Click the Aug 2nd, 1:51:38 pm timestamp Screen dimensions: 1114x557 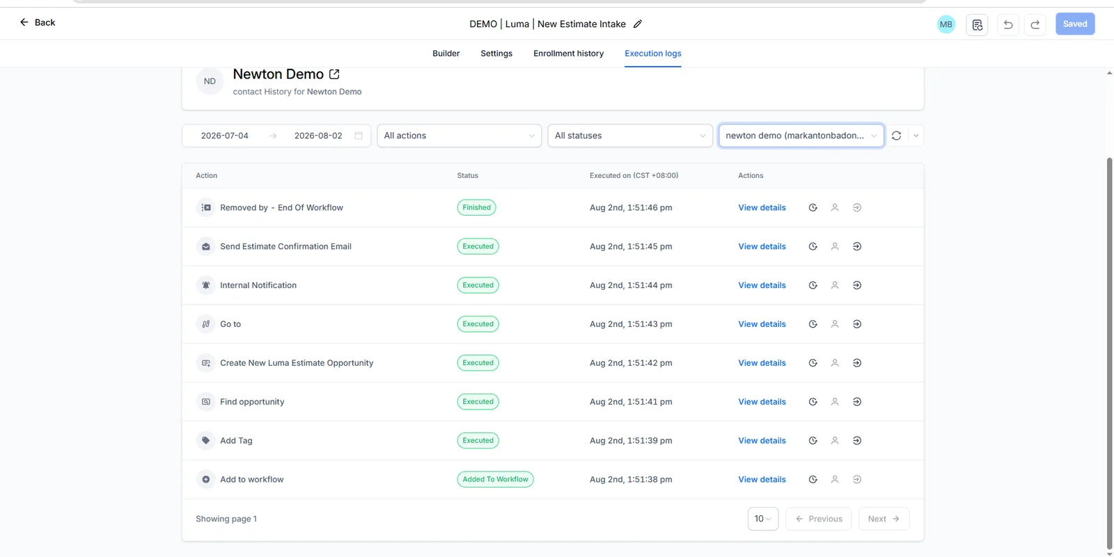631,479
